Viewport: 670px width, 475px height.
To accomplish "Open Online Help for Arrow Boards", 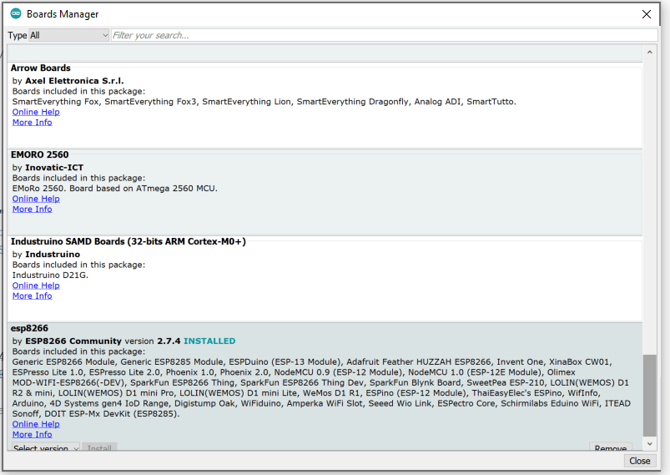I will coord(36,112).
